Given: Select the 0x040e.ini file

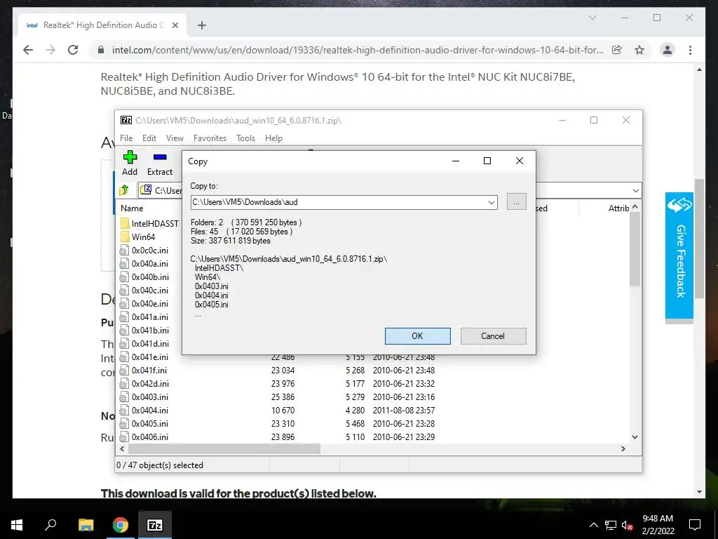Looking at the screenshot, I should tap(144, 303).
